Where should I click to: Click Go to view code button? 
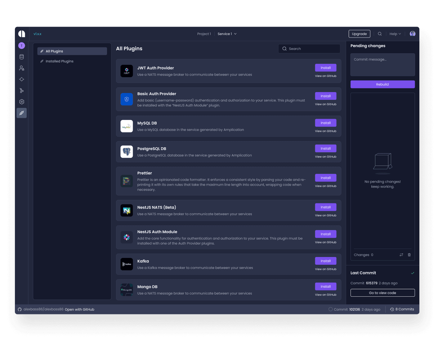(x=382, y=293)
